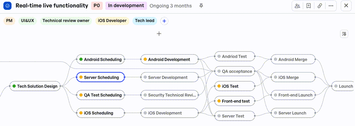The width and height of the screenshot is (355, 126).
Task: Open the QA acceptance node
Action: click(234, 71)
